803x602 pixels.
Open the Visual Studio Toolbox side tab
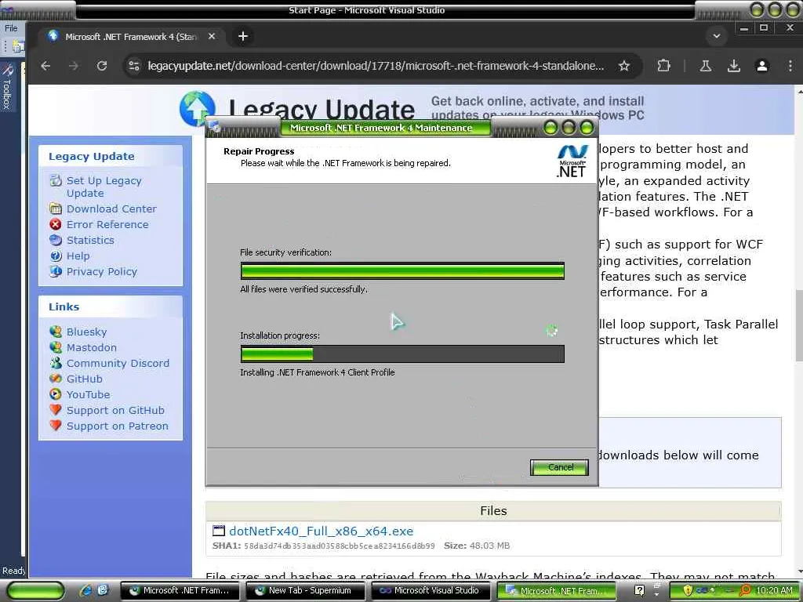pos(7,87)
